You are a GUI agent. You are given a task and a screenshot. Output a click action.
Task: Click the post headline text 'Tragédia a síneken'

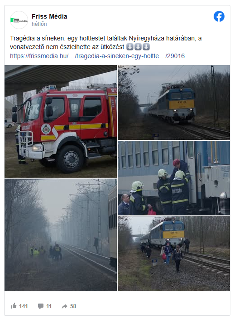[x=37, y=38]
